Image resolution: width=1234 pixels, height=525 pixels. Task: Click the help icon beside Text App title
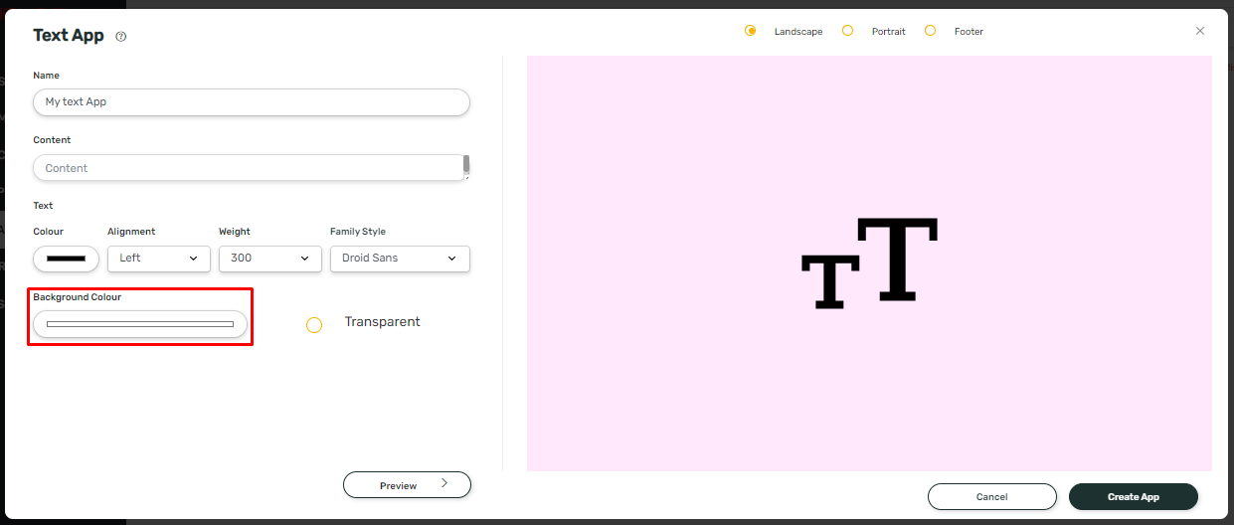[x=121, y=37]
